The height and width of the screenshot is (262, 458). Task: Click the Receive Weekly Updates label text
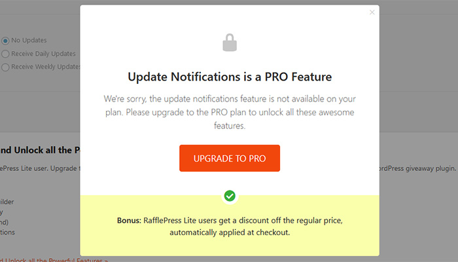[46, 67]
